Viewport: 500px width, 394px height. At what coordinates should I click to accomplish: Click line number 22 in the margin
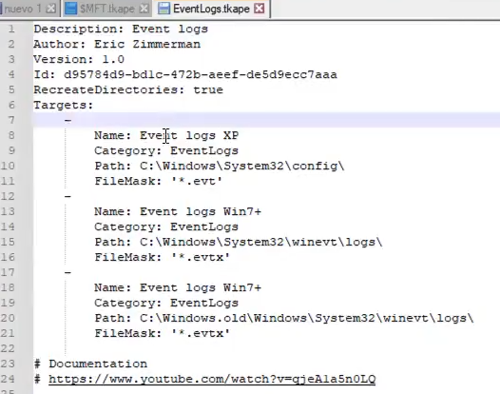(8, 348)
